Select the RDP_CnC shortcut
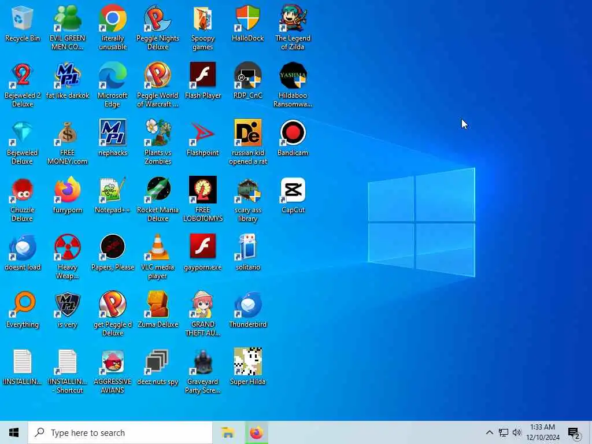 (247, 81)
